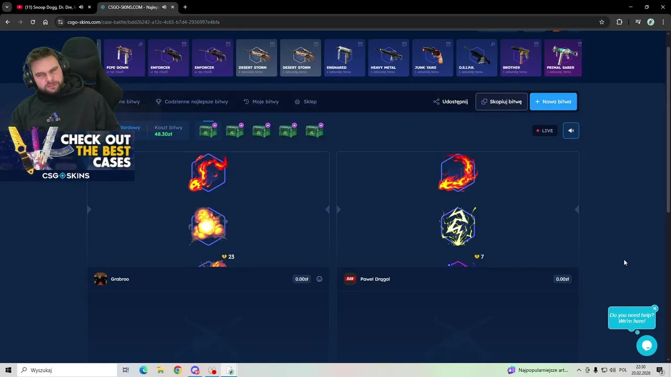Open the taskbar volume control
The height and width of the screenshot is (377, 671).
(x=612, y=370)
